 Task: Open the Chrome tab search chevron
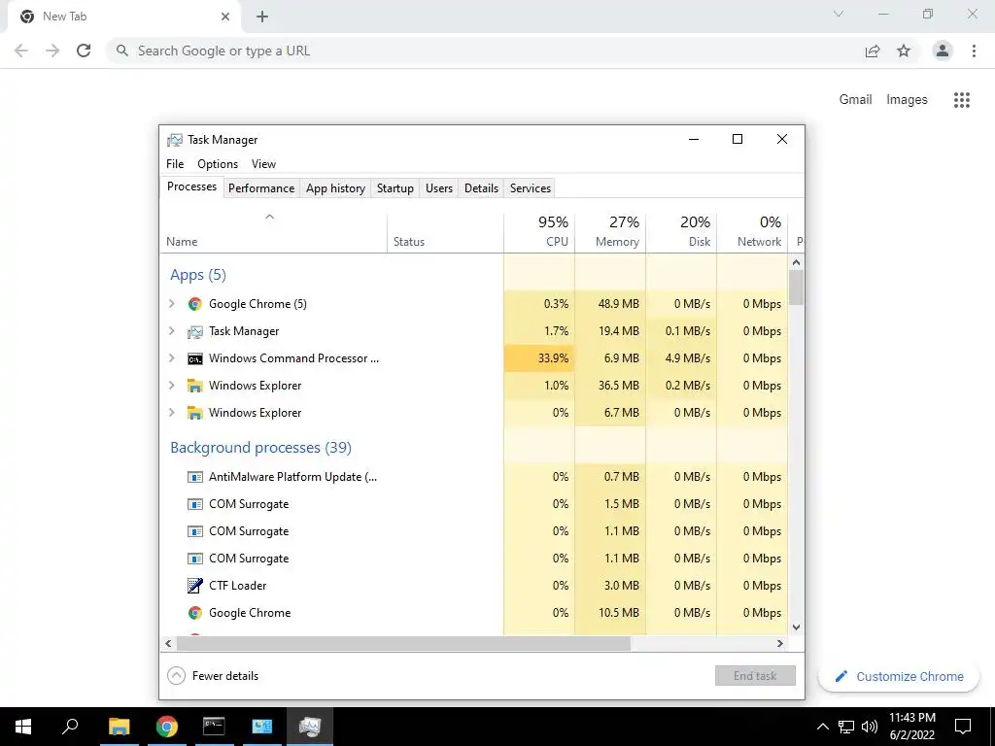pyautogui.click(x=839, y=14)
